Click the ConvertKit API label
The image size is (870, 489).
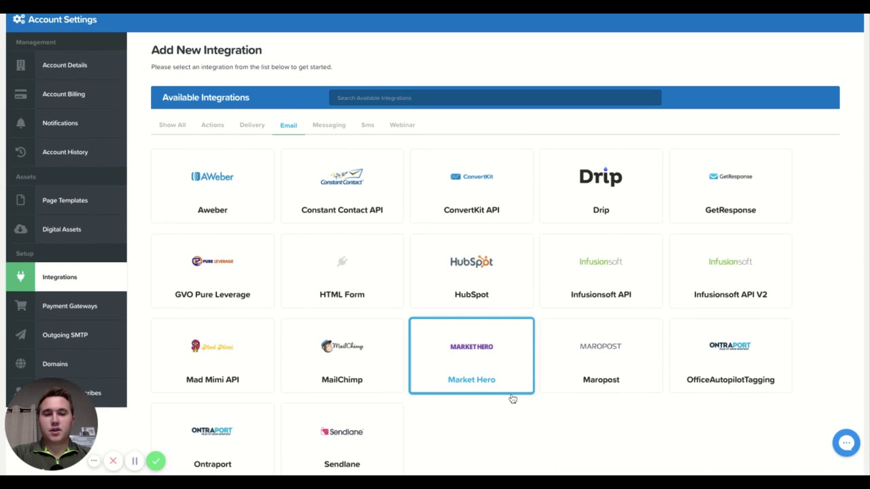pyautogui.click(x=472, y=210)
